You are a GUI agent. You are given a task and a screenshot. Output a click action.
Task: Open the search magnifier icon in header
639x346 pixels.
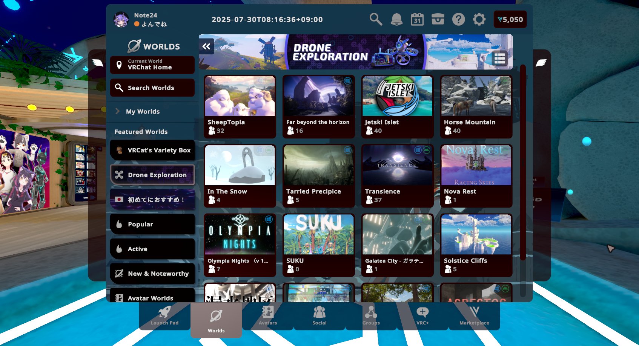click(376, 19)
